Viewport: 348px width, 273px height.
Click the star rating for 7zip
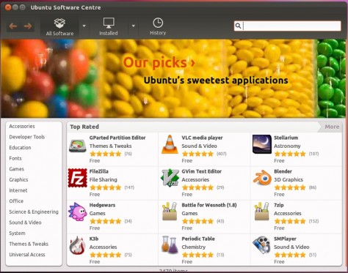coord(290,221)
